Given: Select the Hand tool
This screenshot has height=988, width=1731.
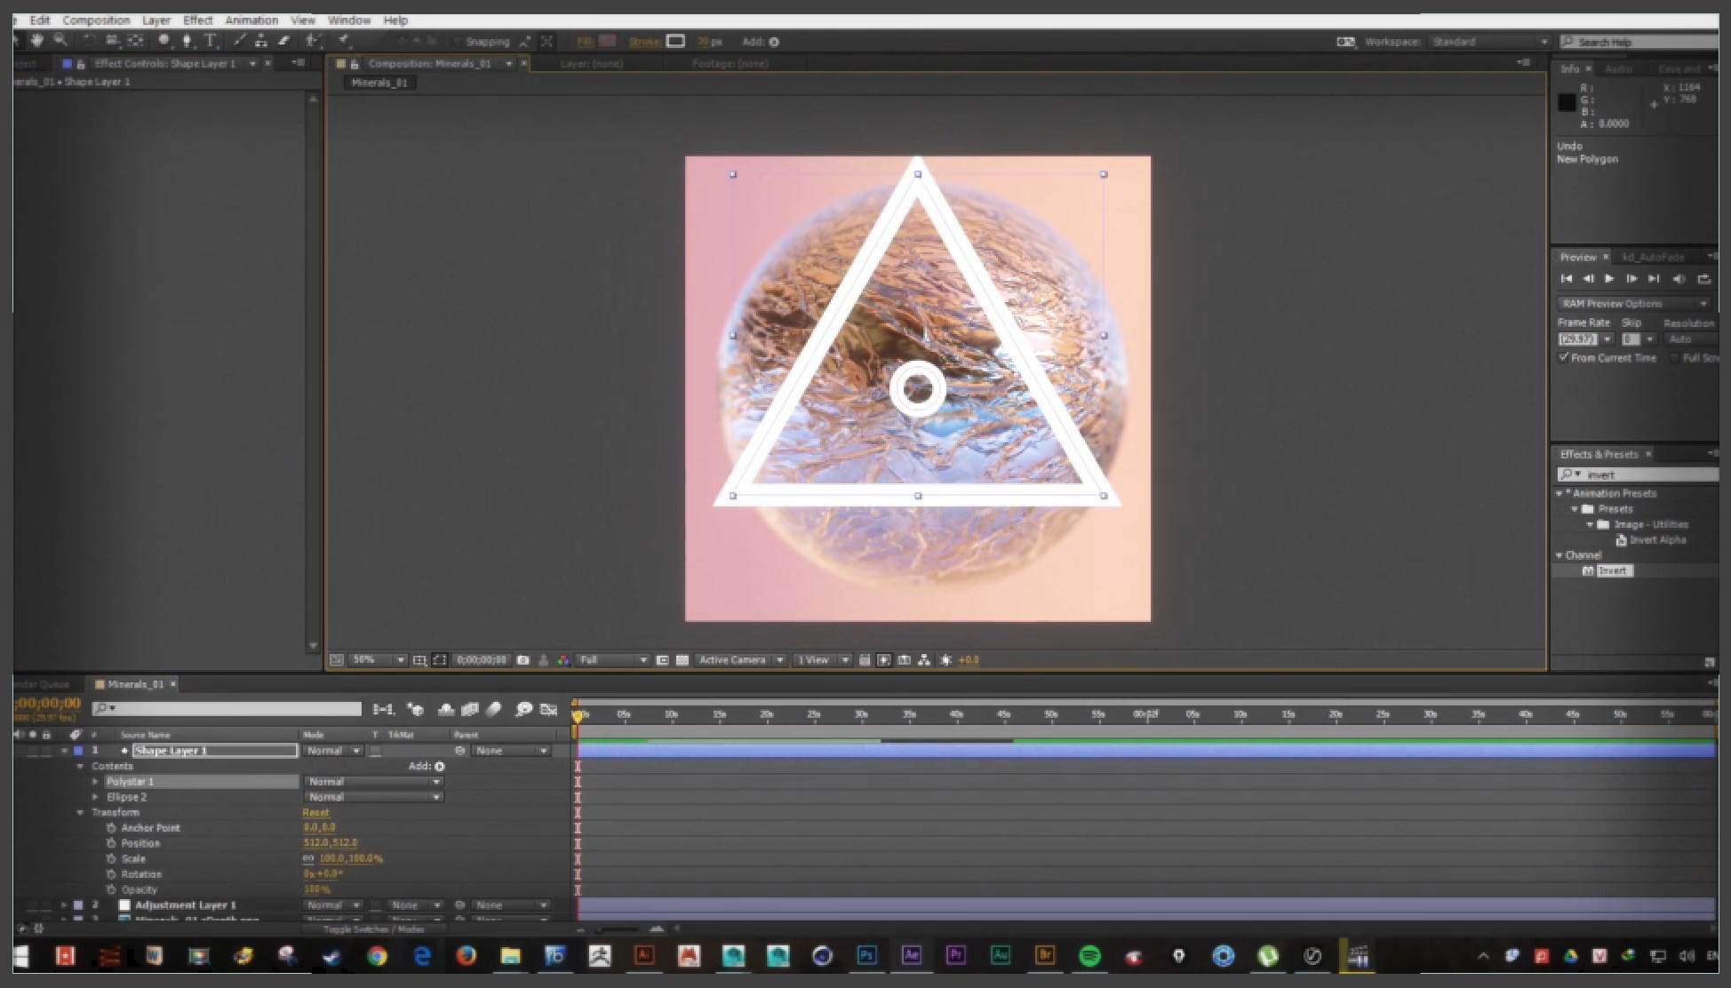Looking at the screenshot, I should click(x=37, y=40).
